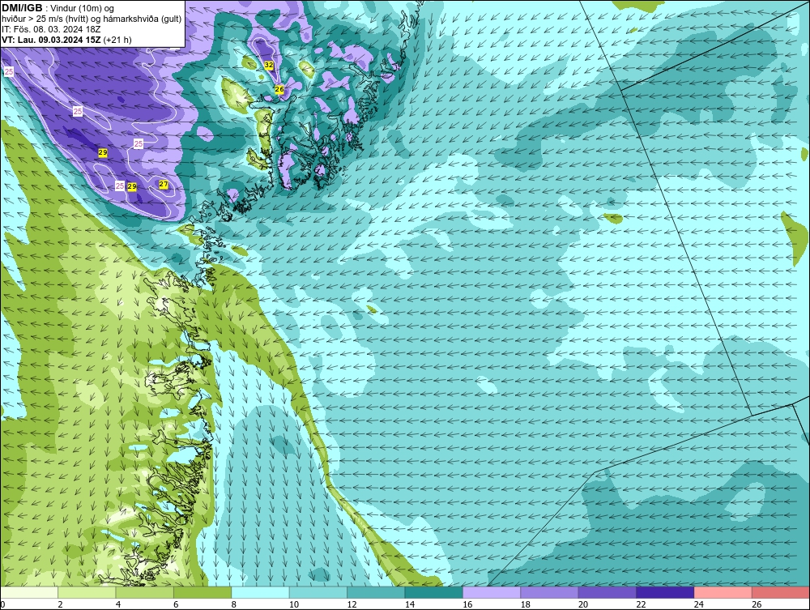The width and height of the screenshot is (810, 610).
Task: Click the 4–6 m/s green legend swatch
Action: pos(145,592)
